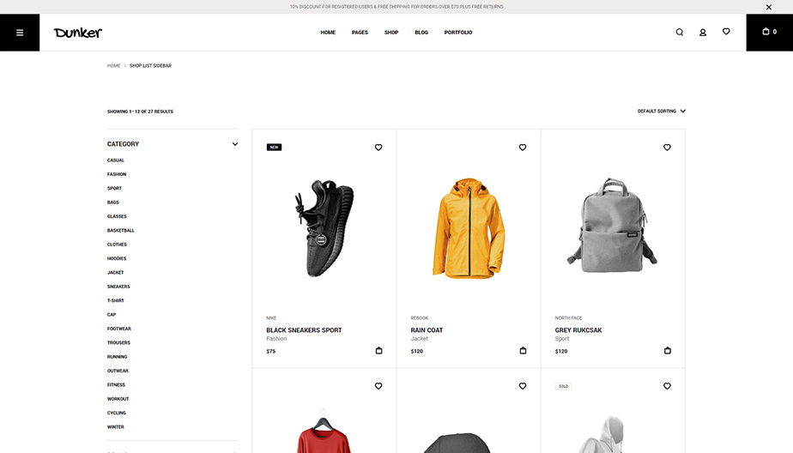
Task: Open the shopping cart bag icon
Action: [x=768, y=32]
